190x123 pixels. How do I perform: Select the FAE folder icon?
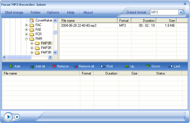32,30
